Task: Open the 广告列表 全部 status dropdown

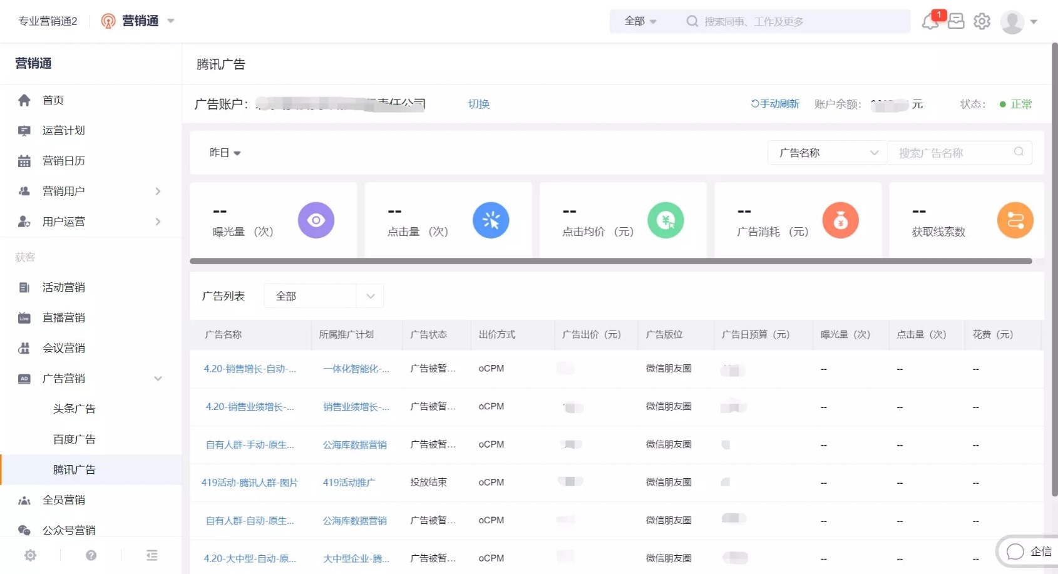Action: pyautogui.click(x=324, y=296)
